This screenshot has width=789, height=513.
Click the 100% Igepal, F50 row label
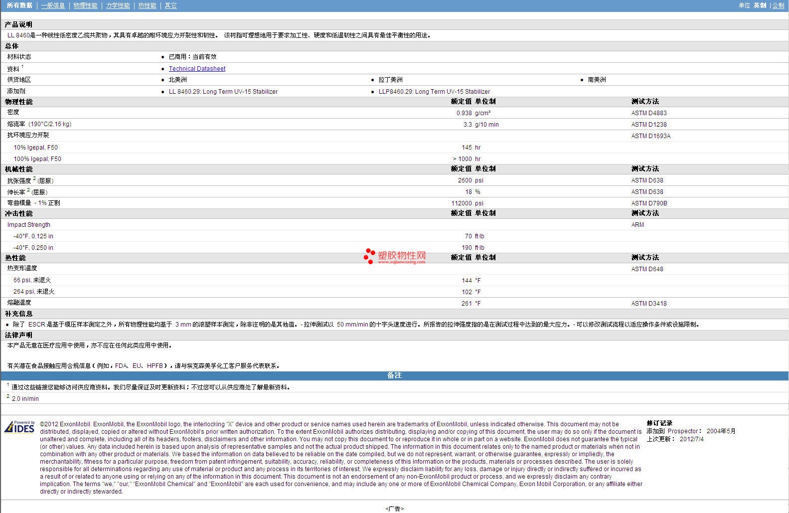point(37,159)
